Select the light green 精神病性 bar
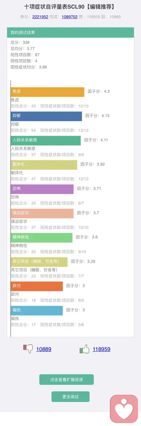 [x=42, y=237]
